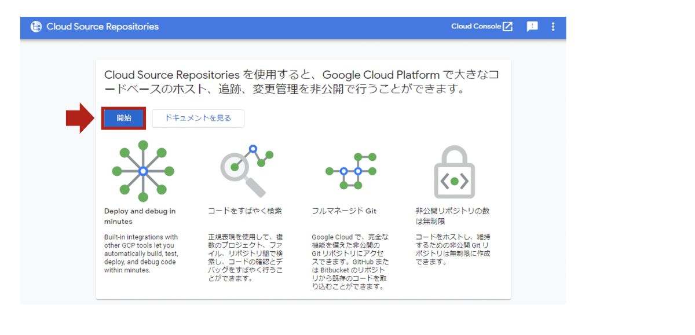
Task: Click the '非公開リポジトリの数は無制限' heading
Action: (x=452, y=216)
